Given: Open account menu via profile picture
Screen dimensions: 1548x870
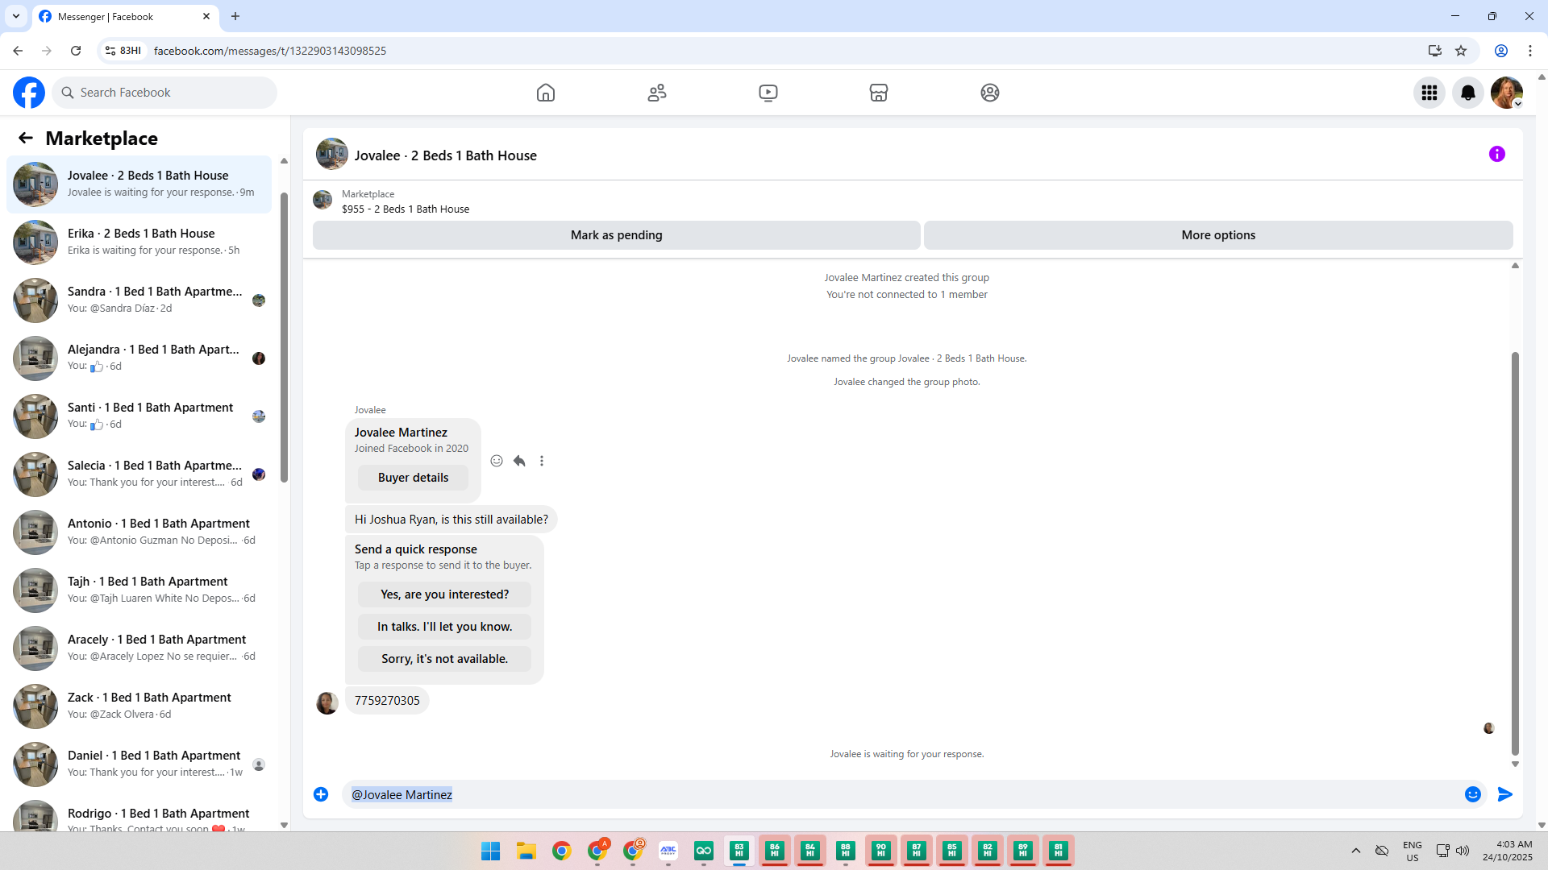Looking at the screenshot, I should click(1507, 93).
